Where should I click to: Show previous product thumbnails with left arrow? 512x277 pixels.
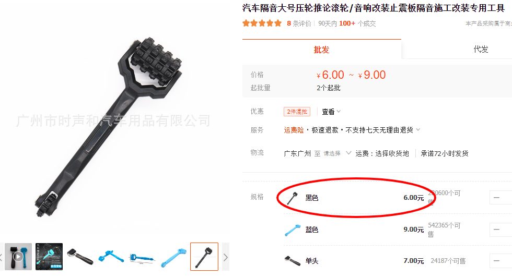(1, 257)
